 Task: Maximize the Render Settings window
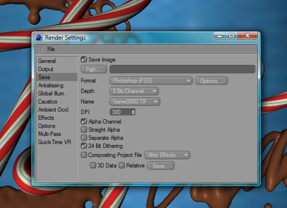[x=232, y=35]
